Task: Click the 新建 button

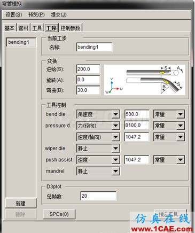Action: tap(21, 203)
